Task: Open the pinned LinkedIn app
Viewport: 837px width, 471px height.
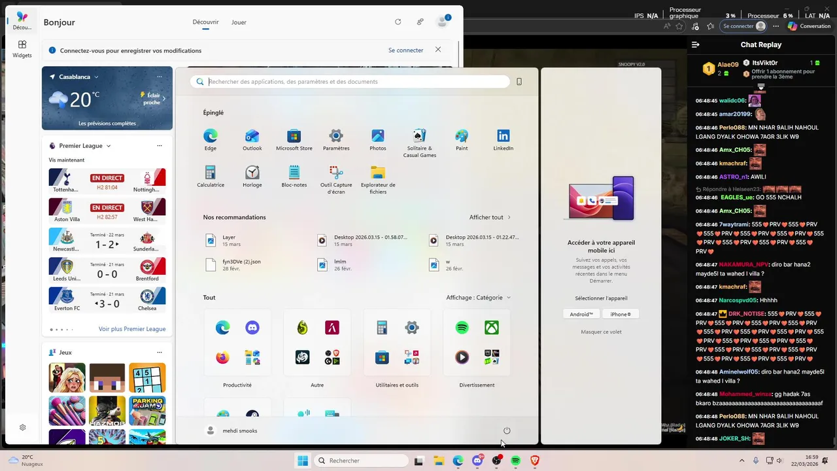Action: (x=504, y=140)
